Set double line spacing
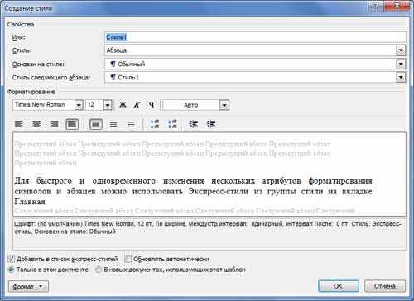The image size is (414, 301). (x=131, y=124)
